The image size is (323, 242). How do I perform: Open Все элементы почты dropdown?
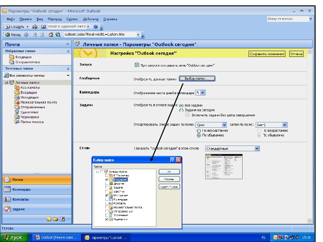[x=68, y=76]
